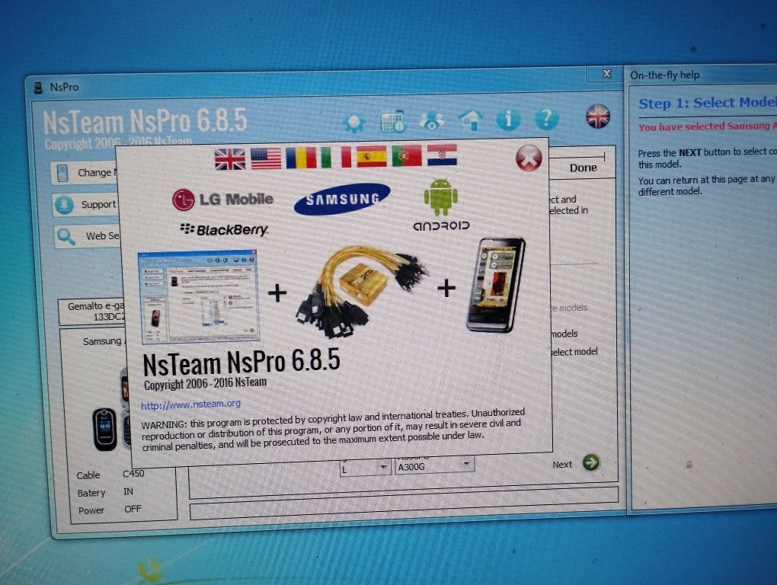Select the Spanish flag language
The height and width of the screenshot is (585, 777).
(372, 156)
